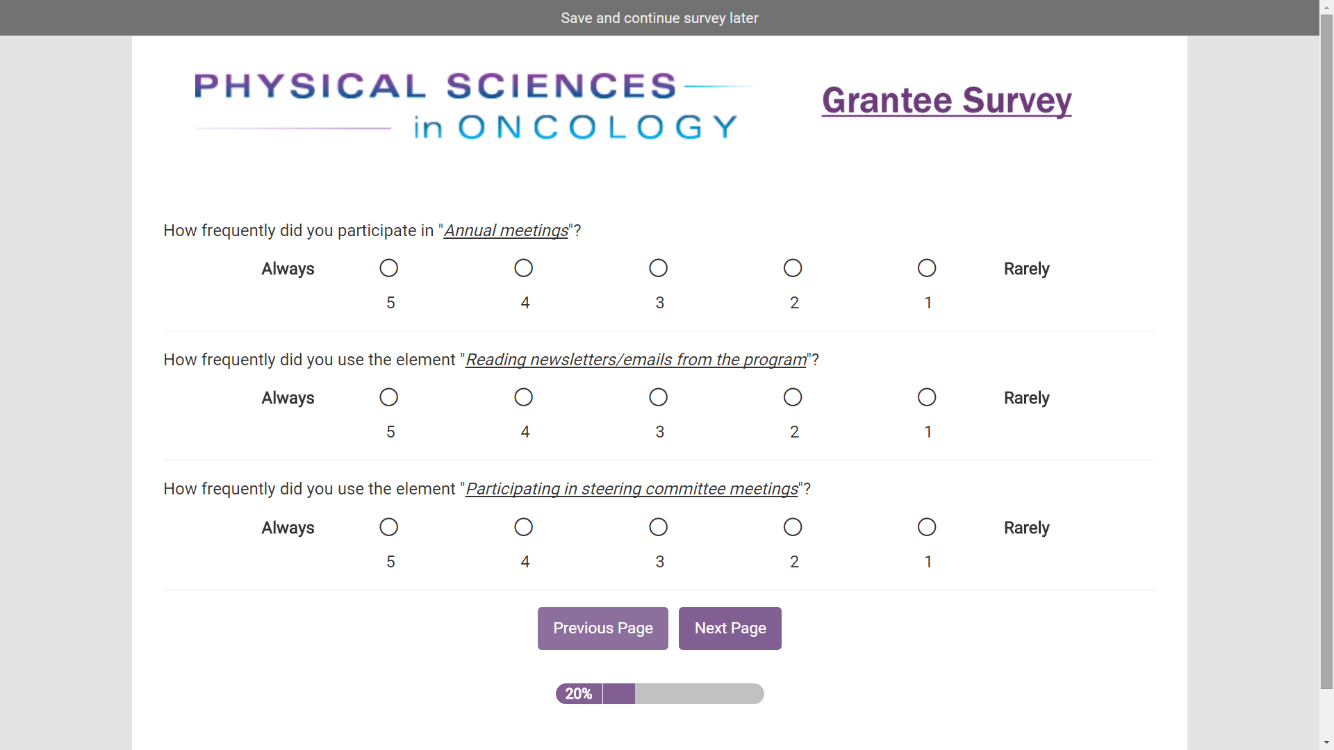The height and width of the screenshot is (750, 1334).
Task: Select rating 5 for steering committee meetings
Action: 388,527
